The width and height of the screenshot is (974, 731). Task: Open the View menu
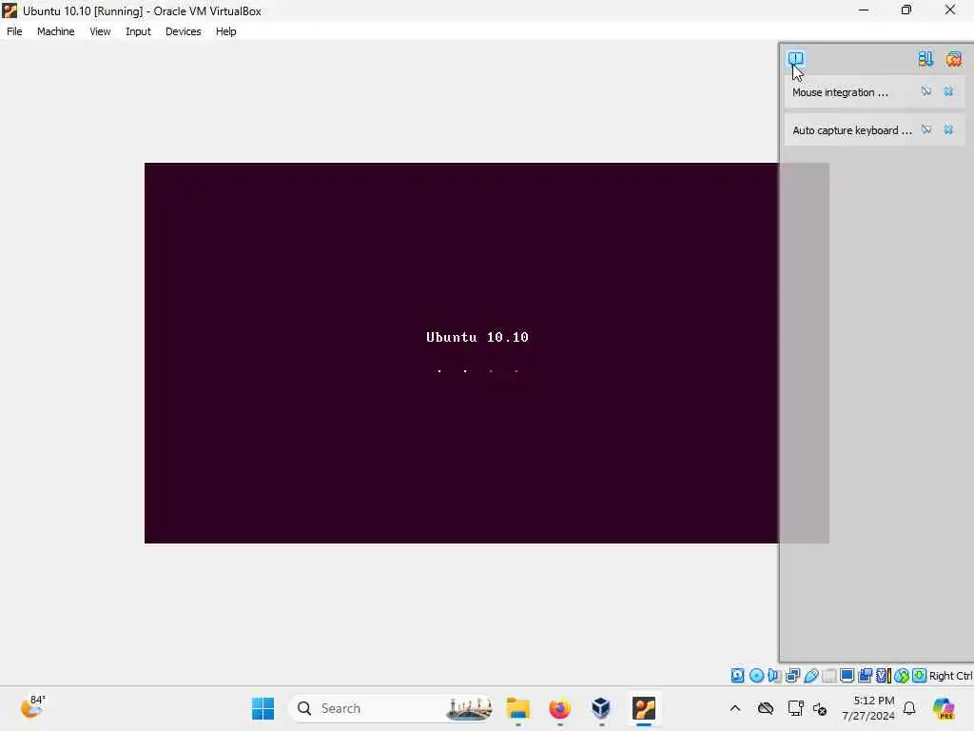pyautogui.click(x=100, y=31)
